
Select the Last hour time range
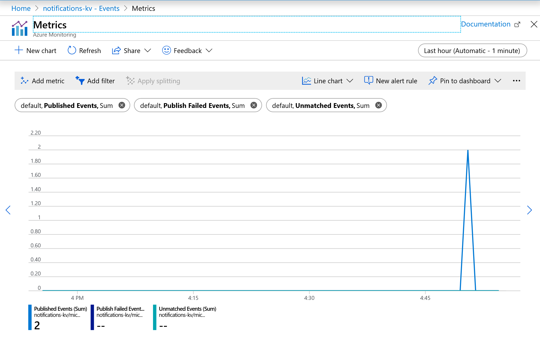pyautogui.click(x=472, y=51)
